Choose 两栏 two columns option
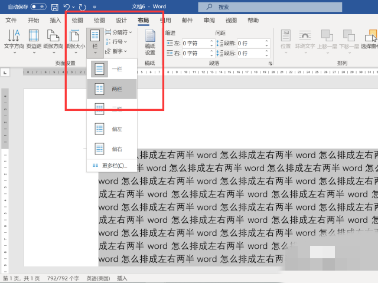Image resolution: width=378 pixels, height=283 pixels. pyautogui.click(x=112, y=89)
